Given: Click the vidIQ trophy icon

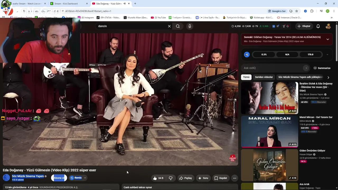Looking at the screenshot, I should (x=284, y=26).
